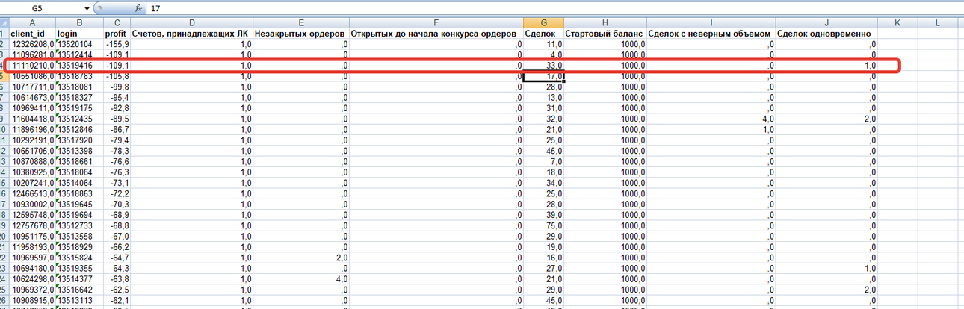Select Сделок cell with value 75,0
This screenshot has width=964, height=309.
pyautogui.click(x=543, y=225)
